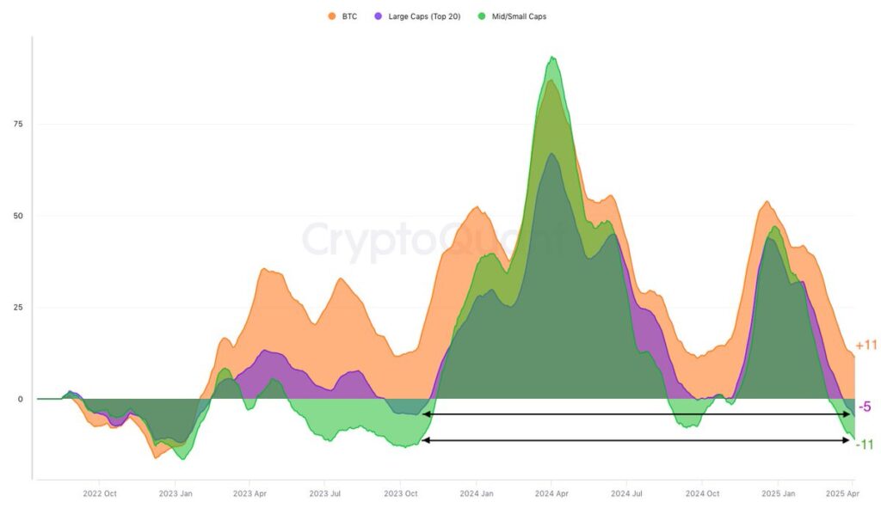Screen dimensions: 881x508
Task: Click the 0 y-axis tick label
Action: pyautogui.click(x=21, y=399)
